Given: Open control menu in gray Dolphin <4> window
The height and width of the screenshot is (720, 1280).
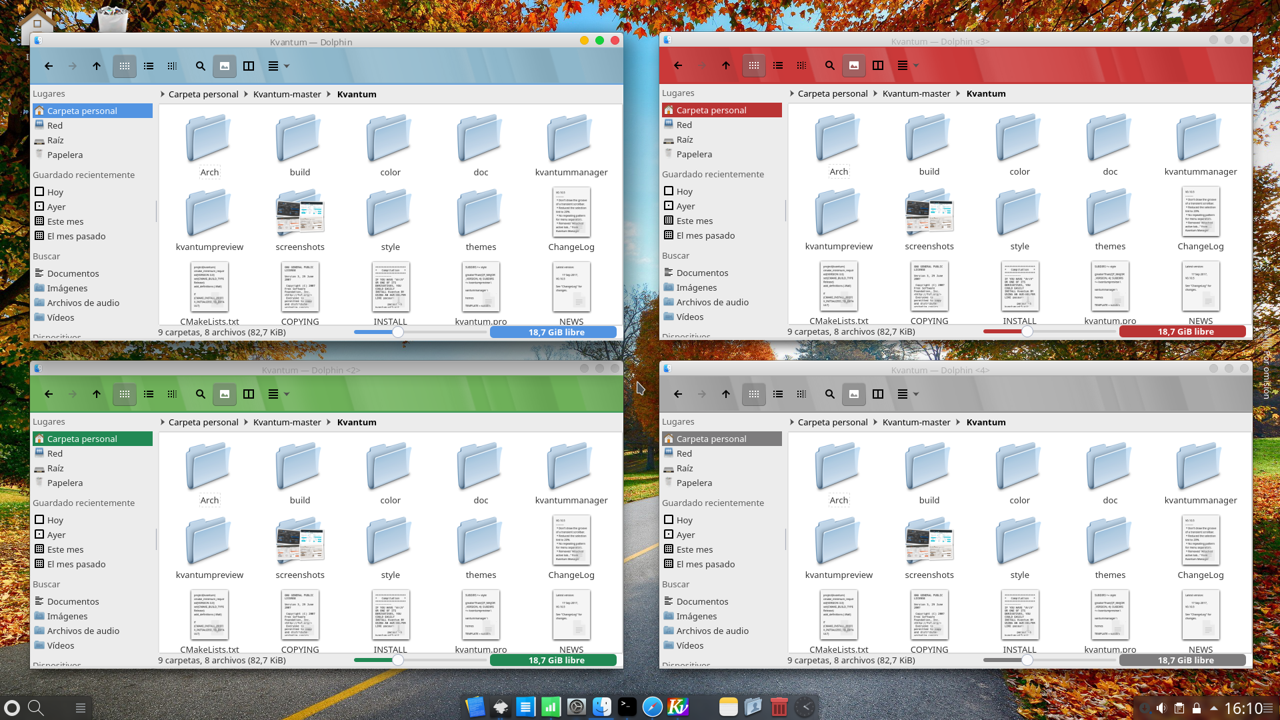Looking at the screenshot, I should [907, 394].
